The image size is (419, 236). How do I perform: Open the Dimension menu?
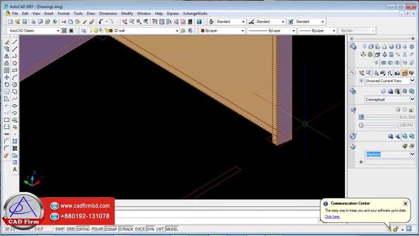coord(108,13)
